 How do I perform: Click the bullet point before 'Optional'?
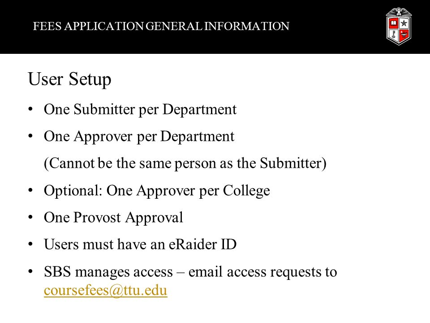click(30, 190)
